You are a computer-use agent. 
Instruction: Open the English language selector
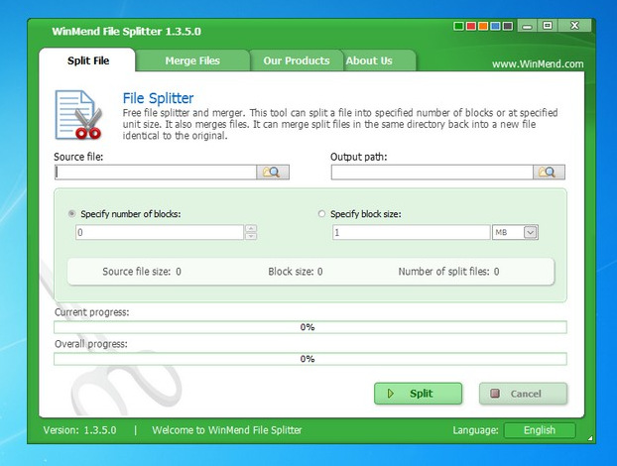coord(540,430)
